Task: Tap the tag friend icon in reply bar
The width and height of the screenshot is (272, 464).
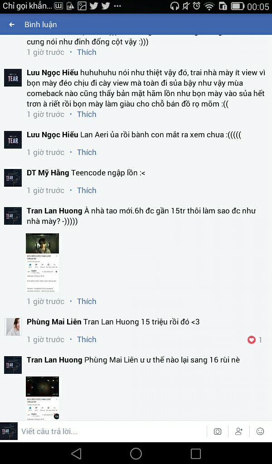Action: coord(239,431)
